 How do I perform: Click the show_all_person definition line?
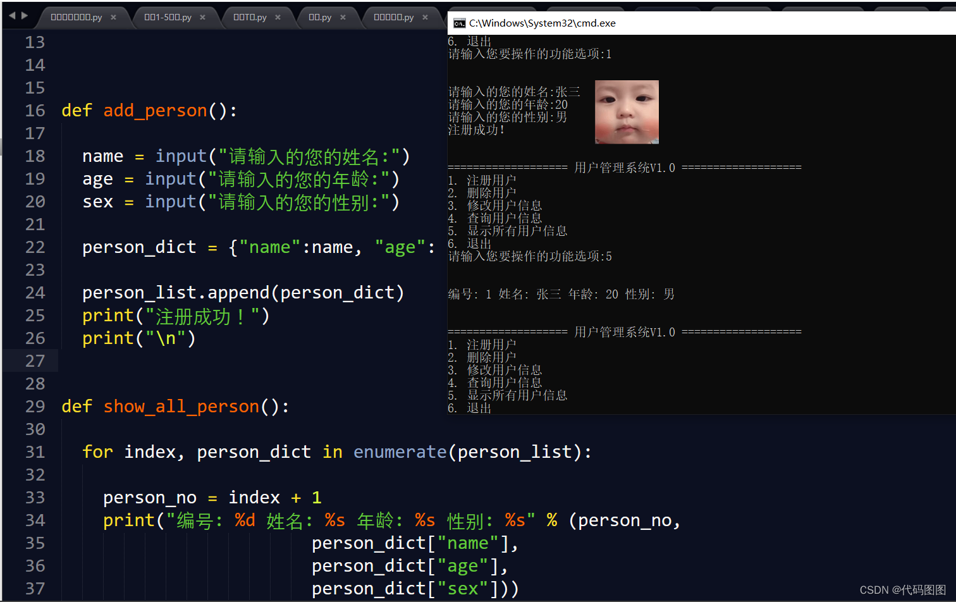click(x=181, y=406)
